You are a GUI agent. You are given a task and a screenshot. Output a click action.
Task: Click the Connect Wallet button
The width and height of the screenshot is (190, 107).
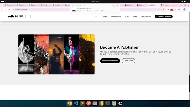coord(164,16)
